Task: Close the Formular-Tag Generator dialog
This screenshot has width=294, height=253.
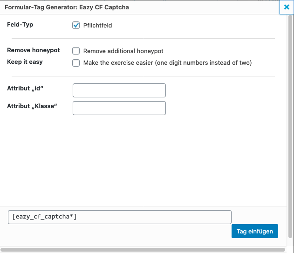Action: (x=287, y=7)
